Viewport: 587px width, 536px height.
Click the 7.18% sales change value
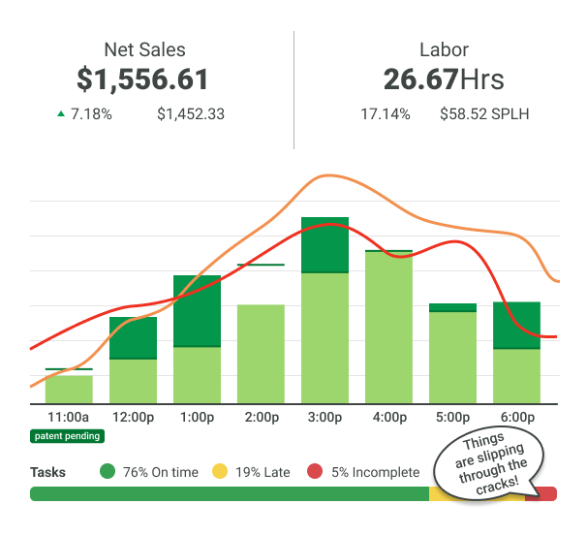[x=92, y=114]
